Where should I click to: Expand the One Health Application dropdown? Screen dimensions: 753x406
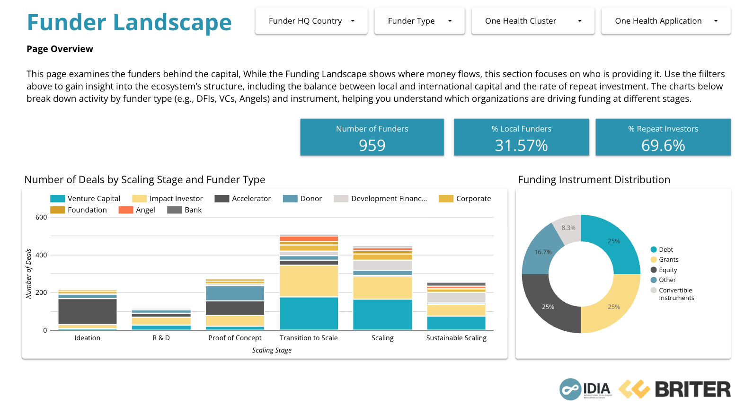666,21
